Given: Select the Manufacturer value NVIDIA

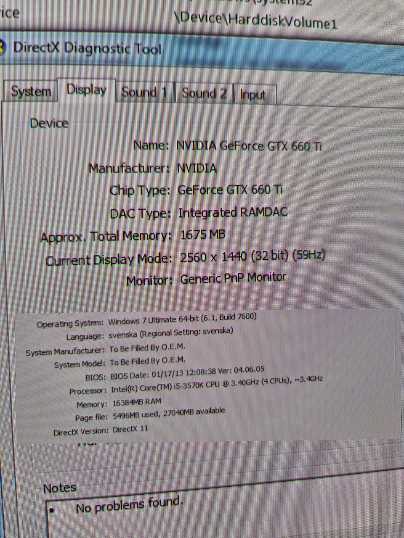Looking at the screenshot, I should (x=197, y=168).
